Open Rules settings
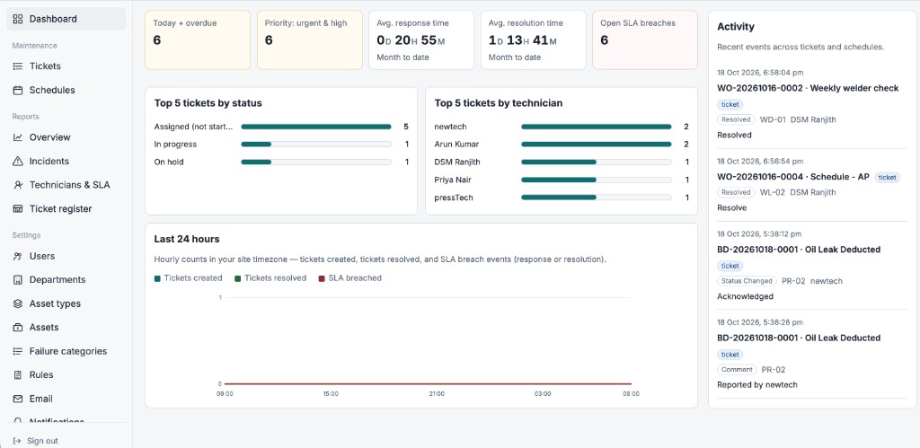Screen dimensions: 920x448 66,374
